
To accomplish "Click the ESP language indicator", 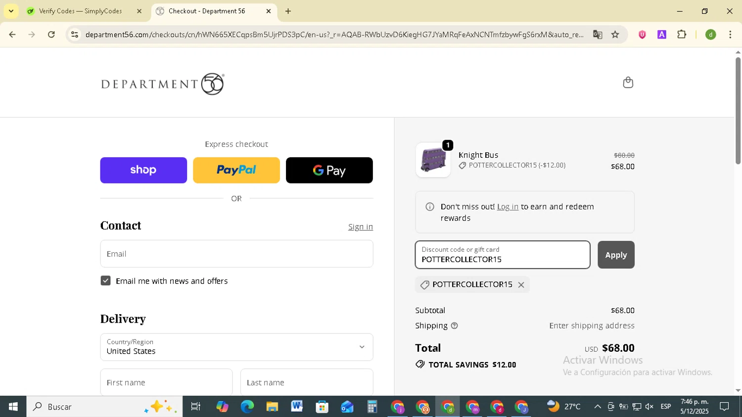I will 665,407.
